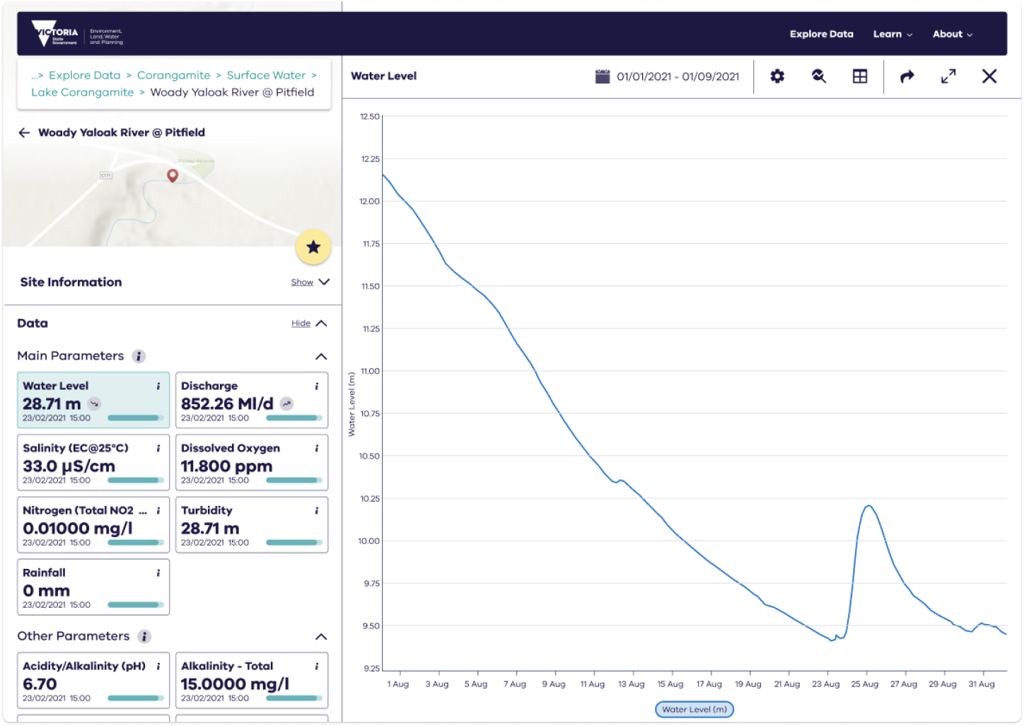Open the About menu

pyautogui.click(x=953, y=34)
